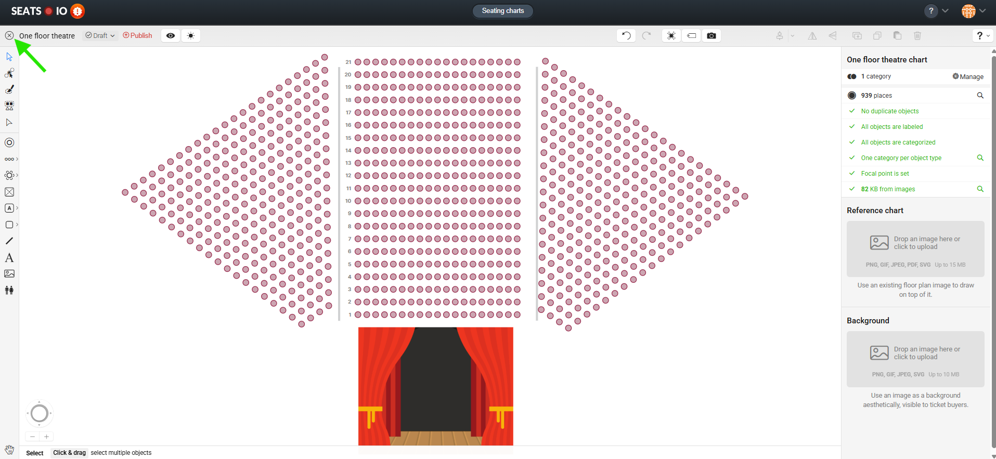Click the copy icon

[877, 36]
